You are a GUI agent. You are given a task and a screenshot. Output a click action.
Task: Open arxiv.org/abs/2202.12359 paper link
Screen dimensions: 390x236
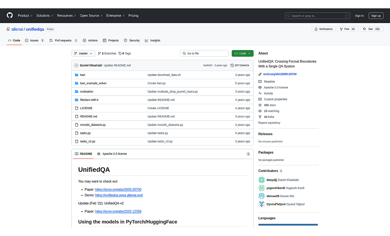click(x=118, y=211)
